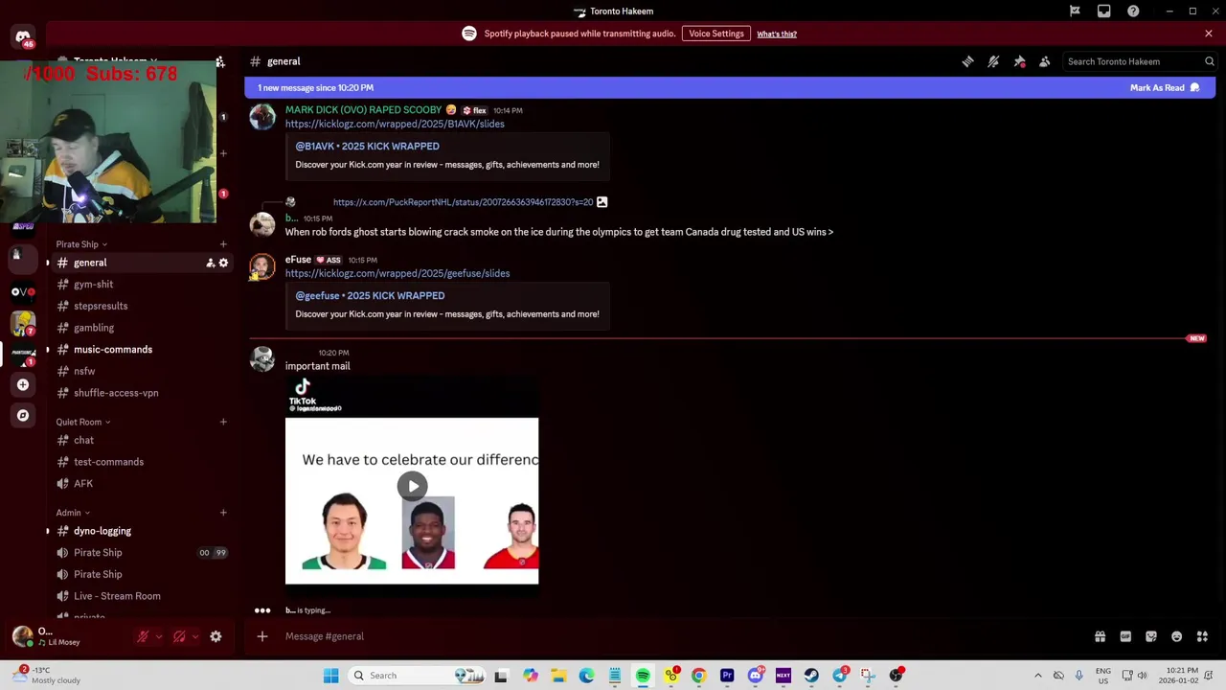The width and height of the screenshot is (1226, 690).
Task: Open kicklogz B1AVK wrapped slides link
Action: pyautogui.click(x=395, y=124)
